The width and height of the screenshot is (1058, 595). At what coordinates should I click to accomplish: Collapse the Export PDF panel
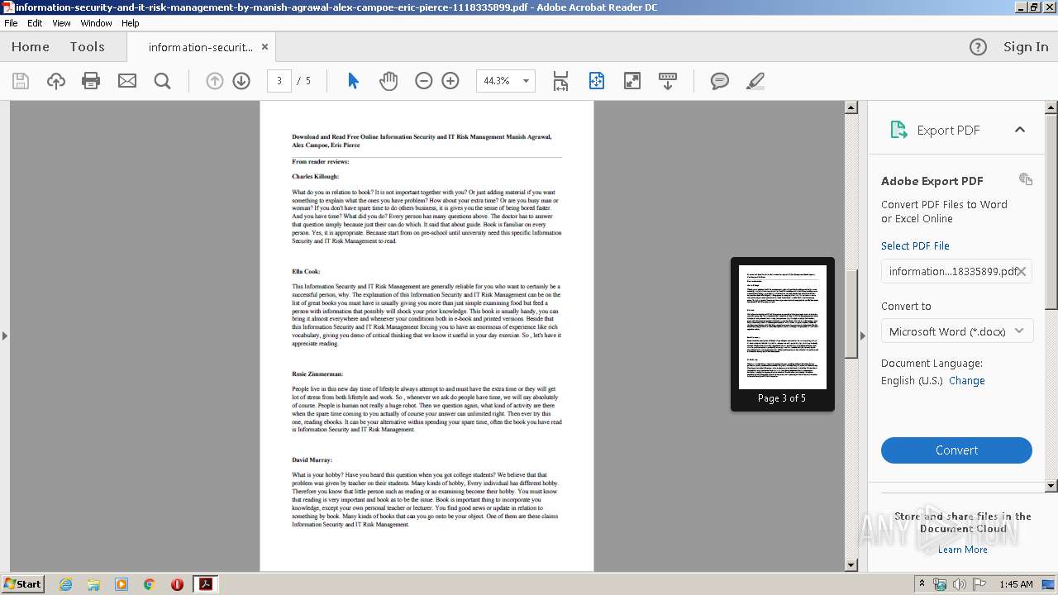[x=1020, y=130]
